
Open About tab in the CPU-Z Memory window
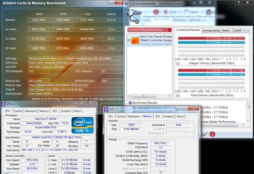(180, 117)
